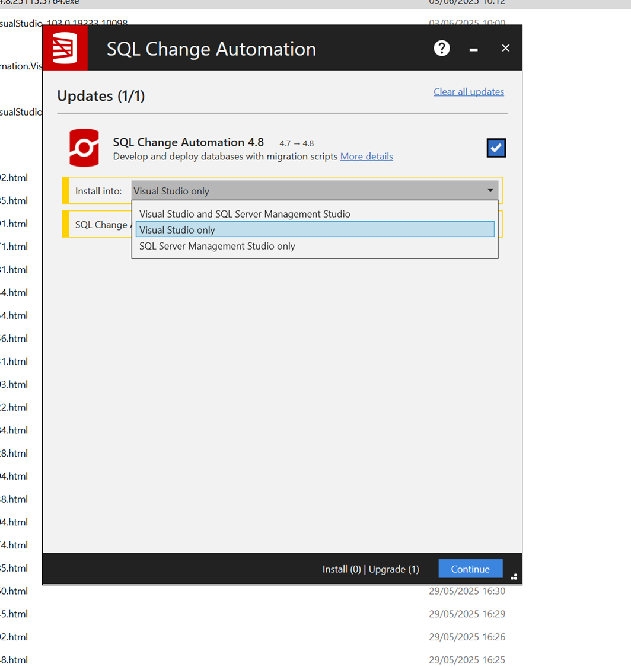631x667 pixels.
Task: Click the SQL Change Automation product icon
Action: pos(84,148)
